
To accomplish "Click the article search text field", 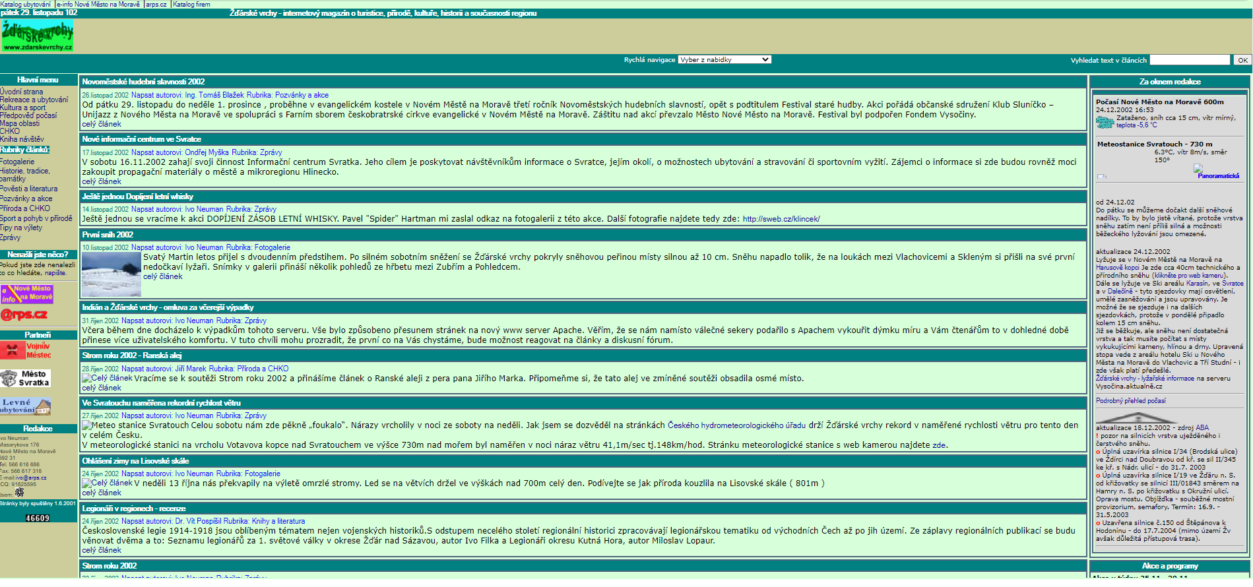I will (x=1190, y=60).
